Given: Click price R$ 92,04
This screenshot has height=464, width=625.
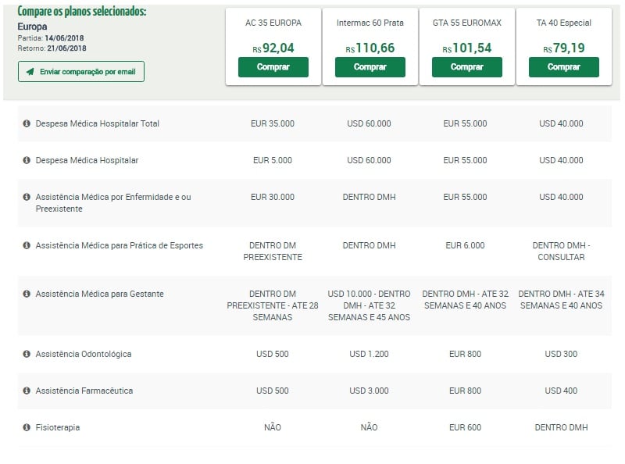Looking at the screenshot, I should tap(273, 48).
